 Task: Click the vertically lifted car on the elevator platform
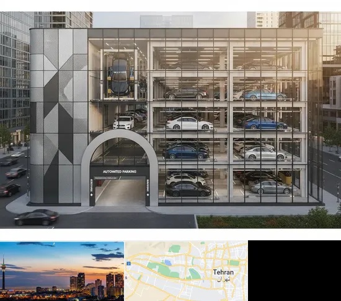click(x=119, y=74)
